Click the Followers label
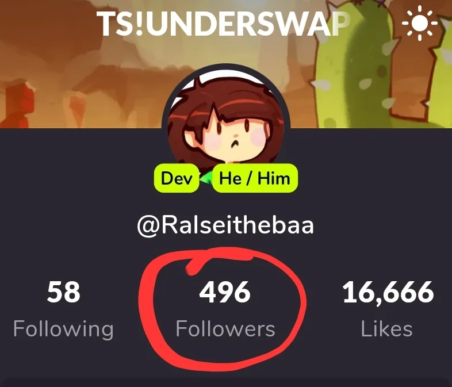452x387 pixels. pyautogui.click(x=225, y=328)
